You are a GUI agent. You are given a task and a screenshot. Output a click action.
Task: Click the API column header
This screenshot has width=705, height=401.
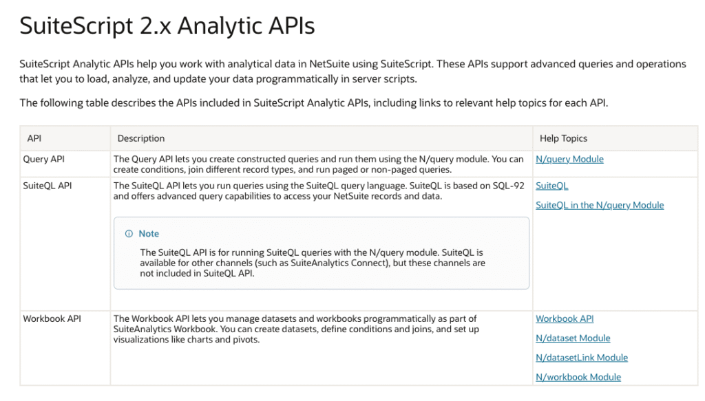pos(34,138)
